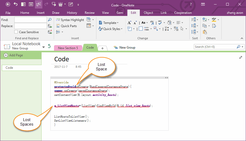The width and height of the screenshot is (246, 141).
Task: Click the Find magnifier icon
Action: 50,20
